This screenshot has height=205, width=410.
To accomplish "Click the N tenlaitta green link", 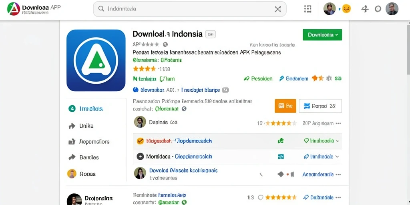I will [145, 79].
